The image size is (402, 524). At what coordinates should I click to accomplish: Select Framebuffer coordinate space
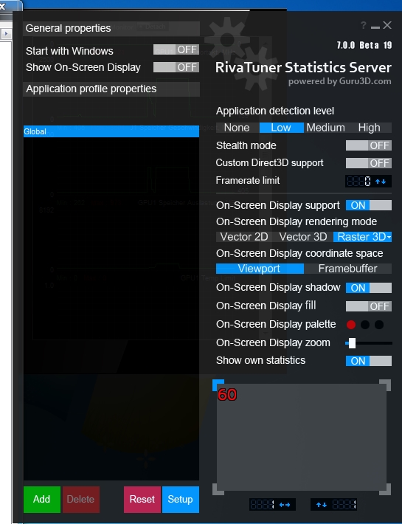tap(347, 269)
